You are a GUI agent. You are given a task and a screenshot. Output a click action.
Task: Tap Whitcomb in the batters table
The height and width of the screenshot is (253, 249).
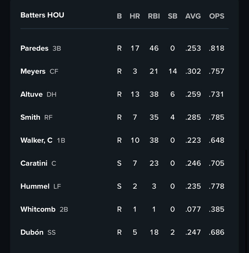click(x=38, y=209)
